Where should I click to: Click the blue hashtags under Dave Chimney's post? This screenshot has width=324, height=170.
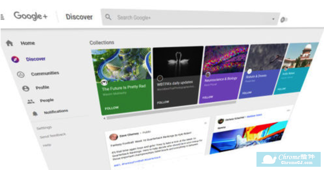point(137,161)
